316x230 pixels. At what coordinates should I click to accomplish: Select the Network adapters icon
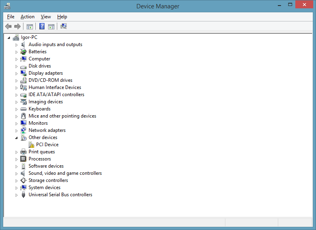coord(23,131)
